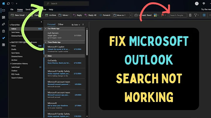The width and height of the screenshot is (211, 118).
Task: Forward the selected email
Action: [105, 15]
